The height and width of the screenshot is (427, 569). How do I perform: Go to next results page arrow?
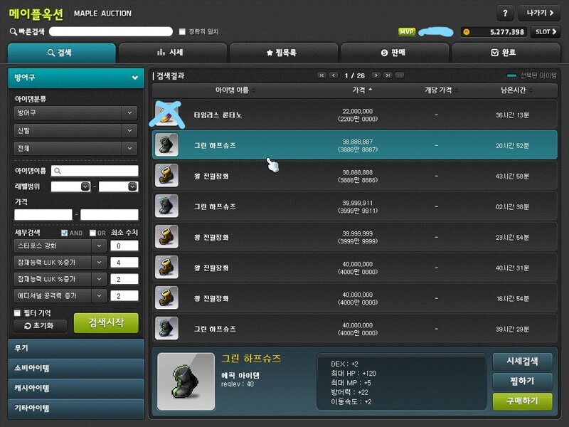pyautogui.click(x=376, y=75)
